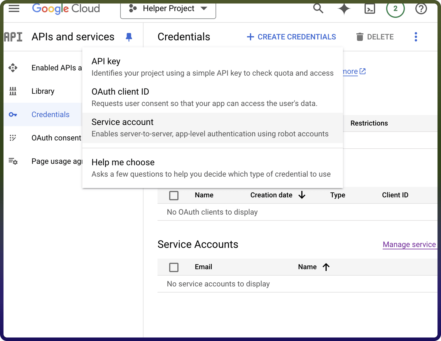
Task: Sort by Creation date column header
Action: [271, 195]
